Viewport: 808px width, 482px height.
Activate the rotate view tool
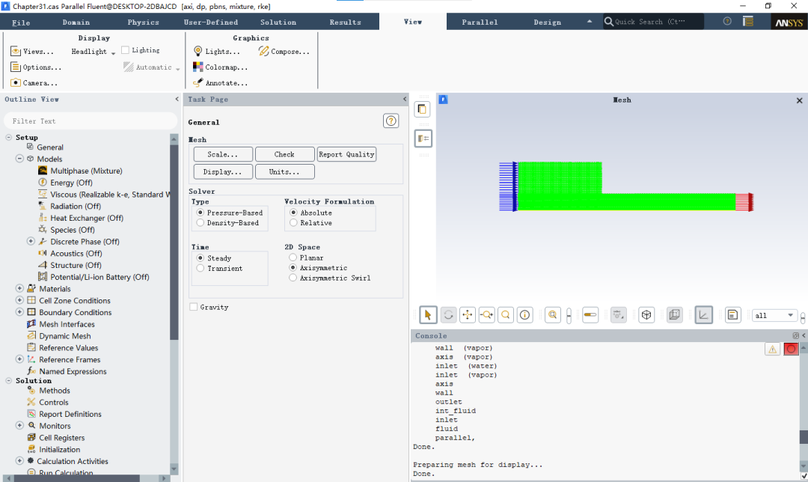[x=448, y=315]
